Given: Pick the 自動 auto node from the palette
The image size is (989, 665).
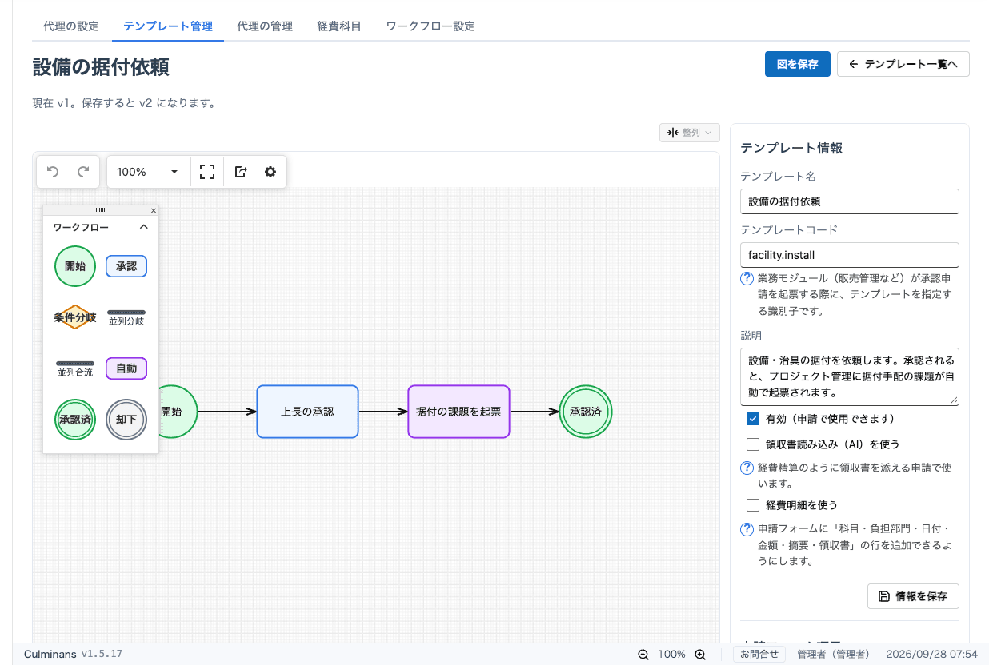Looking at the screenshot, I should click(x=126, y=368).
